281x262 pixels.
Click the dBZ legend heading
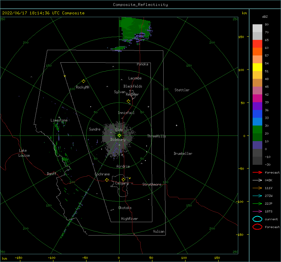pos(265,17)
